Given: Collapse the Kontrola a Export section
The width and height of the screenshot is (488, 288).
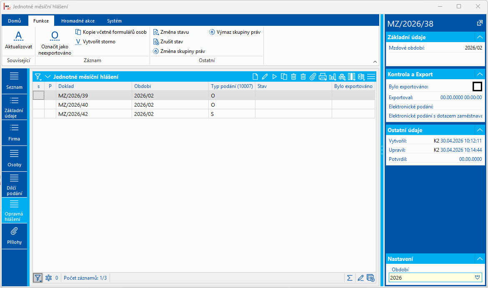Looking at the screenshot, I should (480, 74).
